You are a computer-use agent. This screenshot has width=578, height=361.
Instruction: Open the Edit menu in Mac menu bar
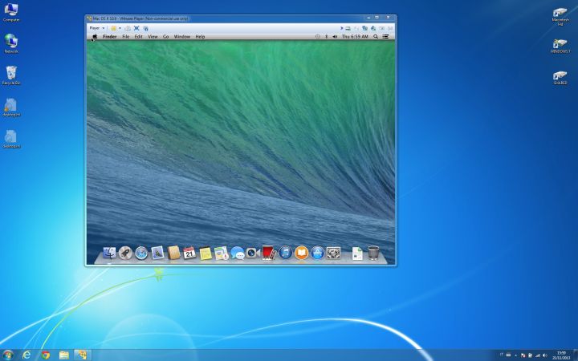point(138,36)
